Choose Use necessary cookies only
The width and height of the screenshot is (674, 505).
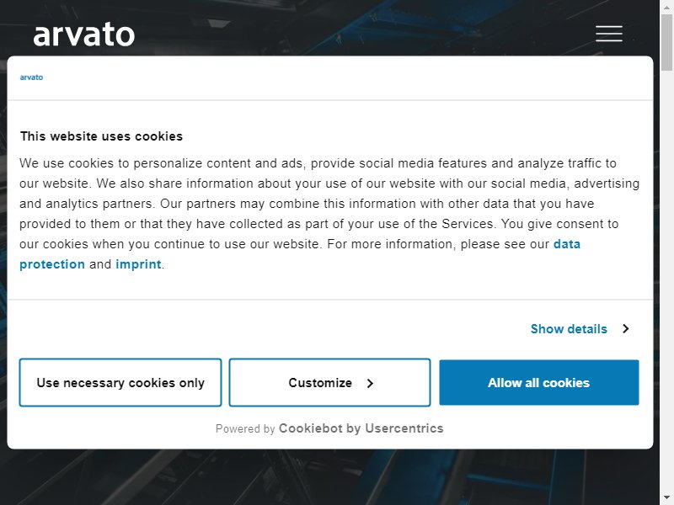click(120, 382)
